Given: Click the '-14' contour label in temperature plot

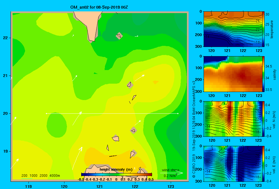Looking at the screenshot, I should [207, 37].
